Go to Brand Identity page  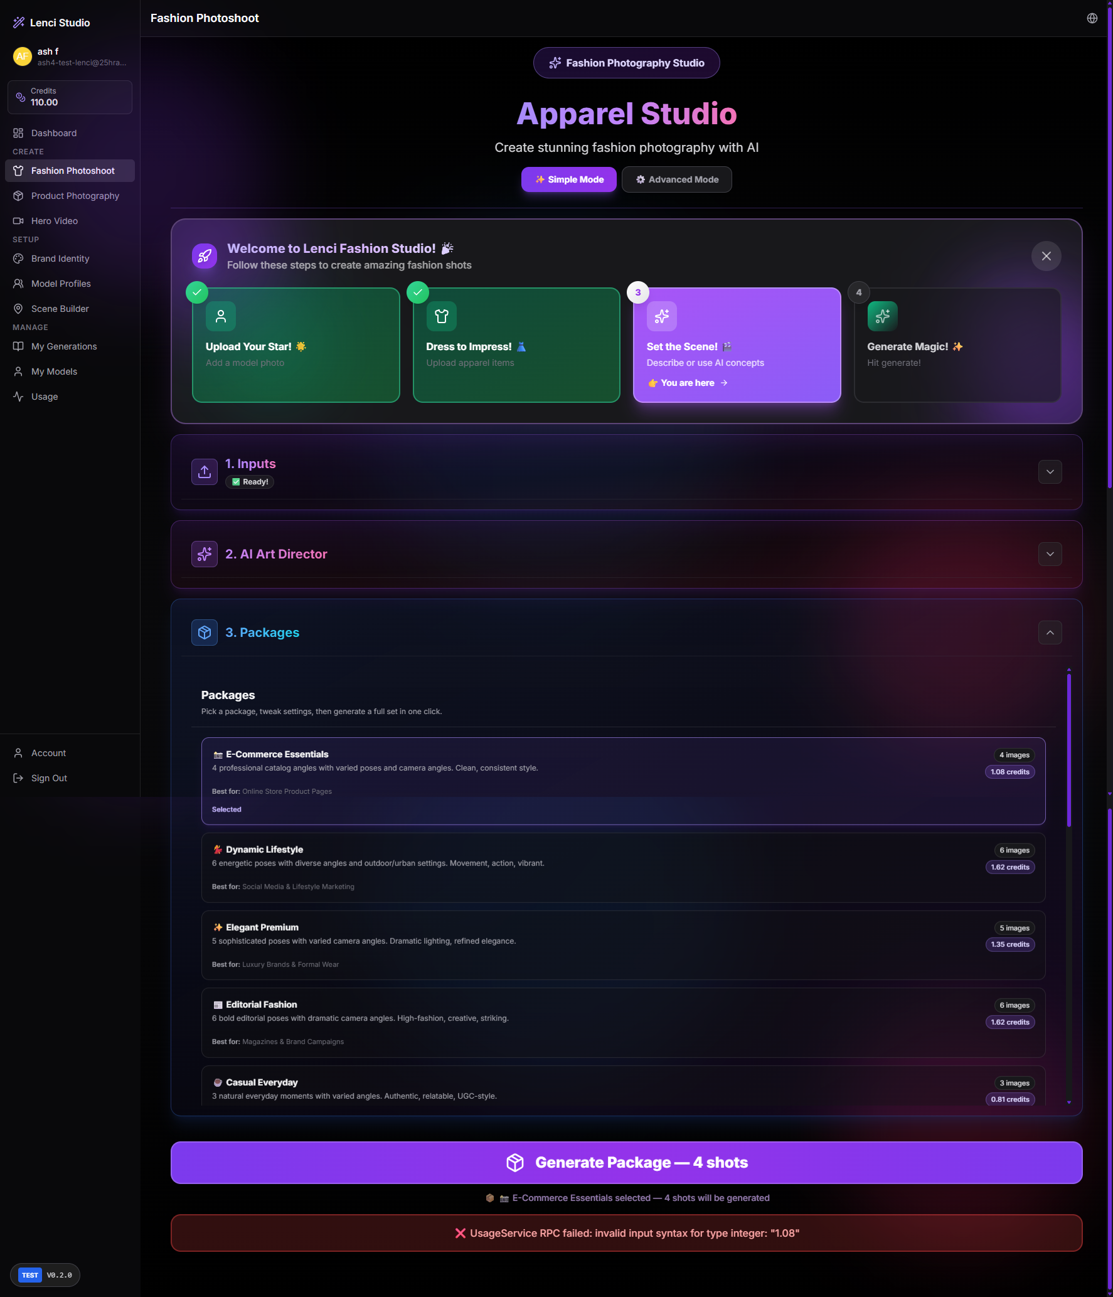coord(60,259)
